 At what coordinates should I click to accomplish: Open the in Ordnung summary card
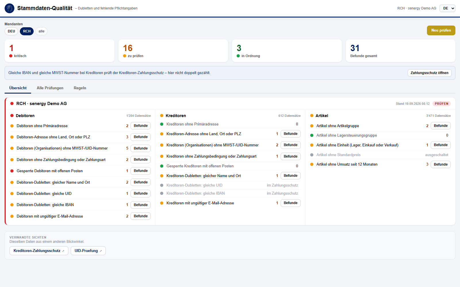(x=287, y=51)
